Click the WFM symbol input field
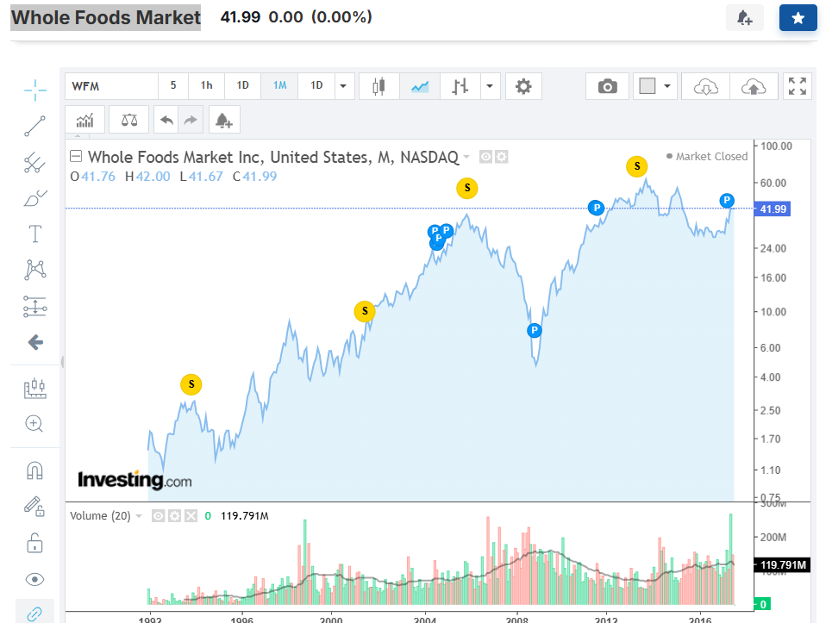The height and width of the screenshot is (623, 832). tap(112, 86)
